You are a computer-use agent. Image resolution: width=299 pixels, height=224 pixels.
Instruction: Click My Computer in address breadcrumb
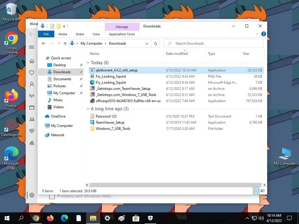91,43
